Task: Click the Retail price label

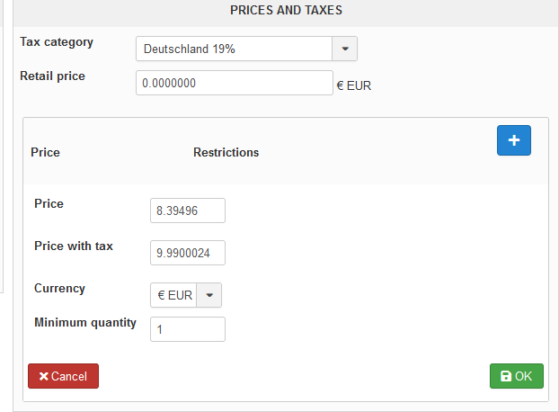Action: coord(53,76)
